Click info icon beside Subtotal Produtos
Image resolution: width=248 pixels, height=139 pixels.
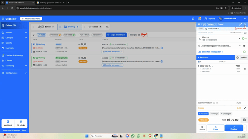(x=217, y=103)
